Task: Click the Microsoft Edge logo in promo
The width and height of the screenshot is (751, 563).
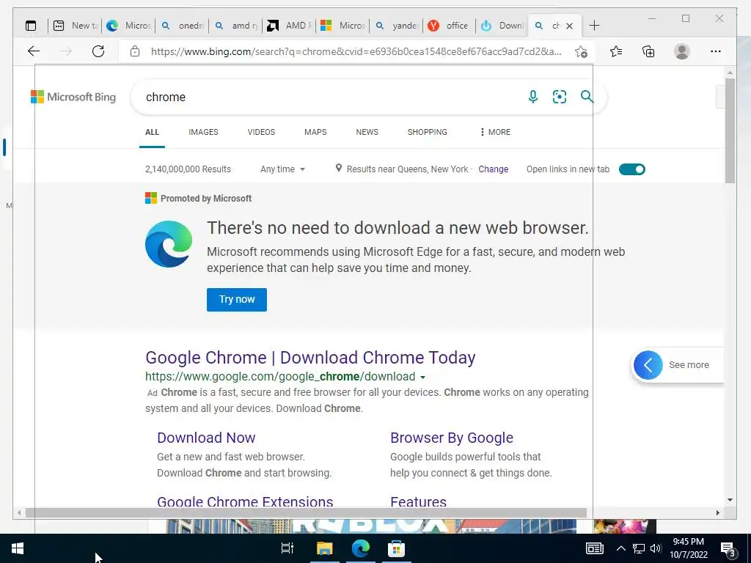Action: [x=169, y=243]
